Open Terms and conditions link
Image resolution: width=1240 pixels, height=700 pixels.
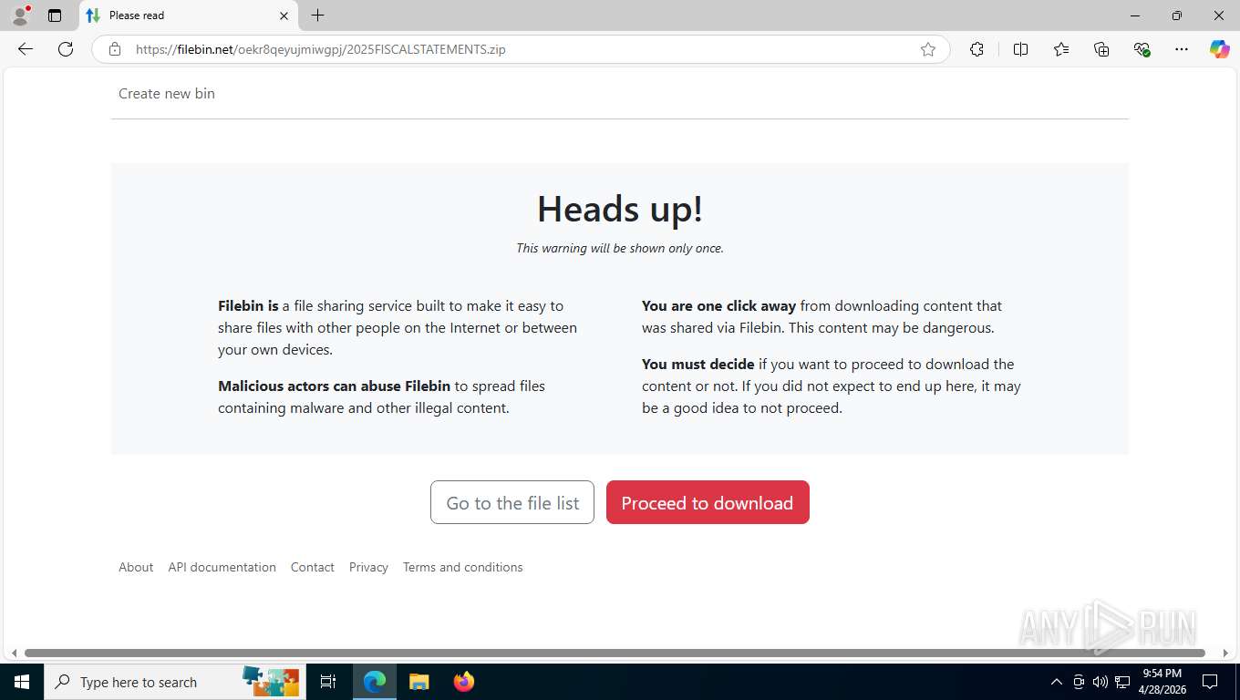(462, 567)
